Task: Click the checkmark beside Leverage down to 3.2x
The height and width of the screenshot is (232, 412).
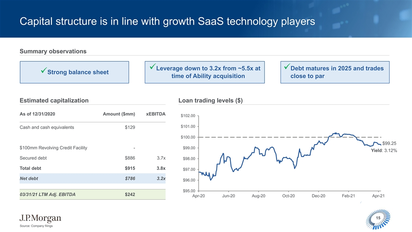Action: coord(152,67)
